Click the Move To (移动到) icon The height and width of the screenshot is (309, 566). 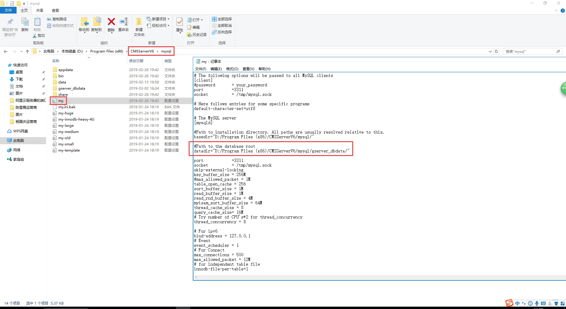[84, 22]
